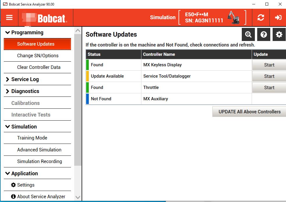Click the SN: AG3N11111 serial number
286x202 pixels.
204,21
